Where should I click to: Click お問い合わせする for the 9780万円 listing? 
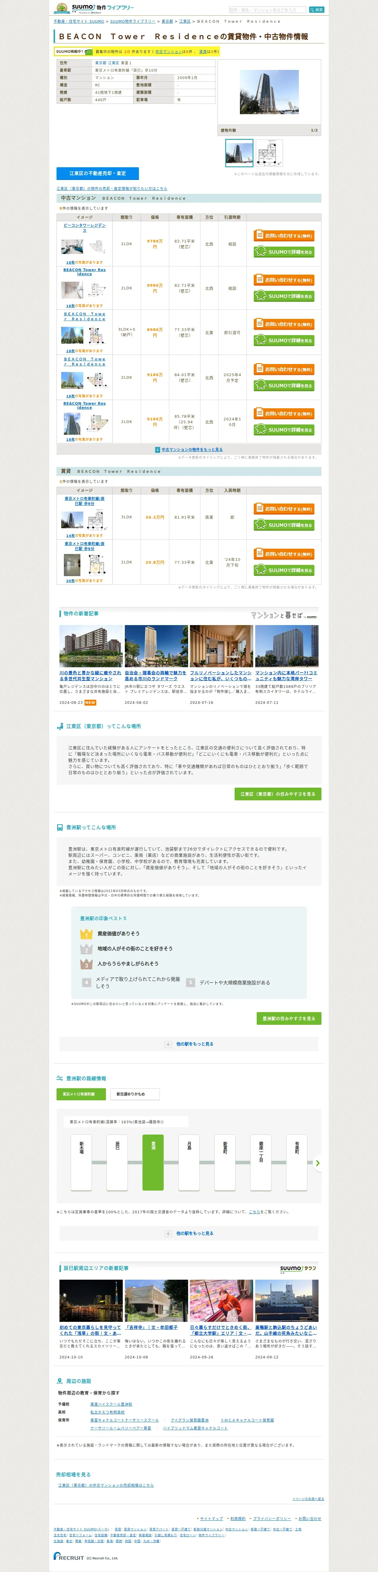point(284,236)
